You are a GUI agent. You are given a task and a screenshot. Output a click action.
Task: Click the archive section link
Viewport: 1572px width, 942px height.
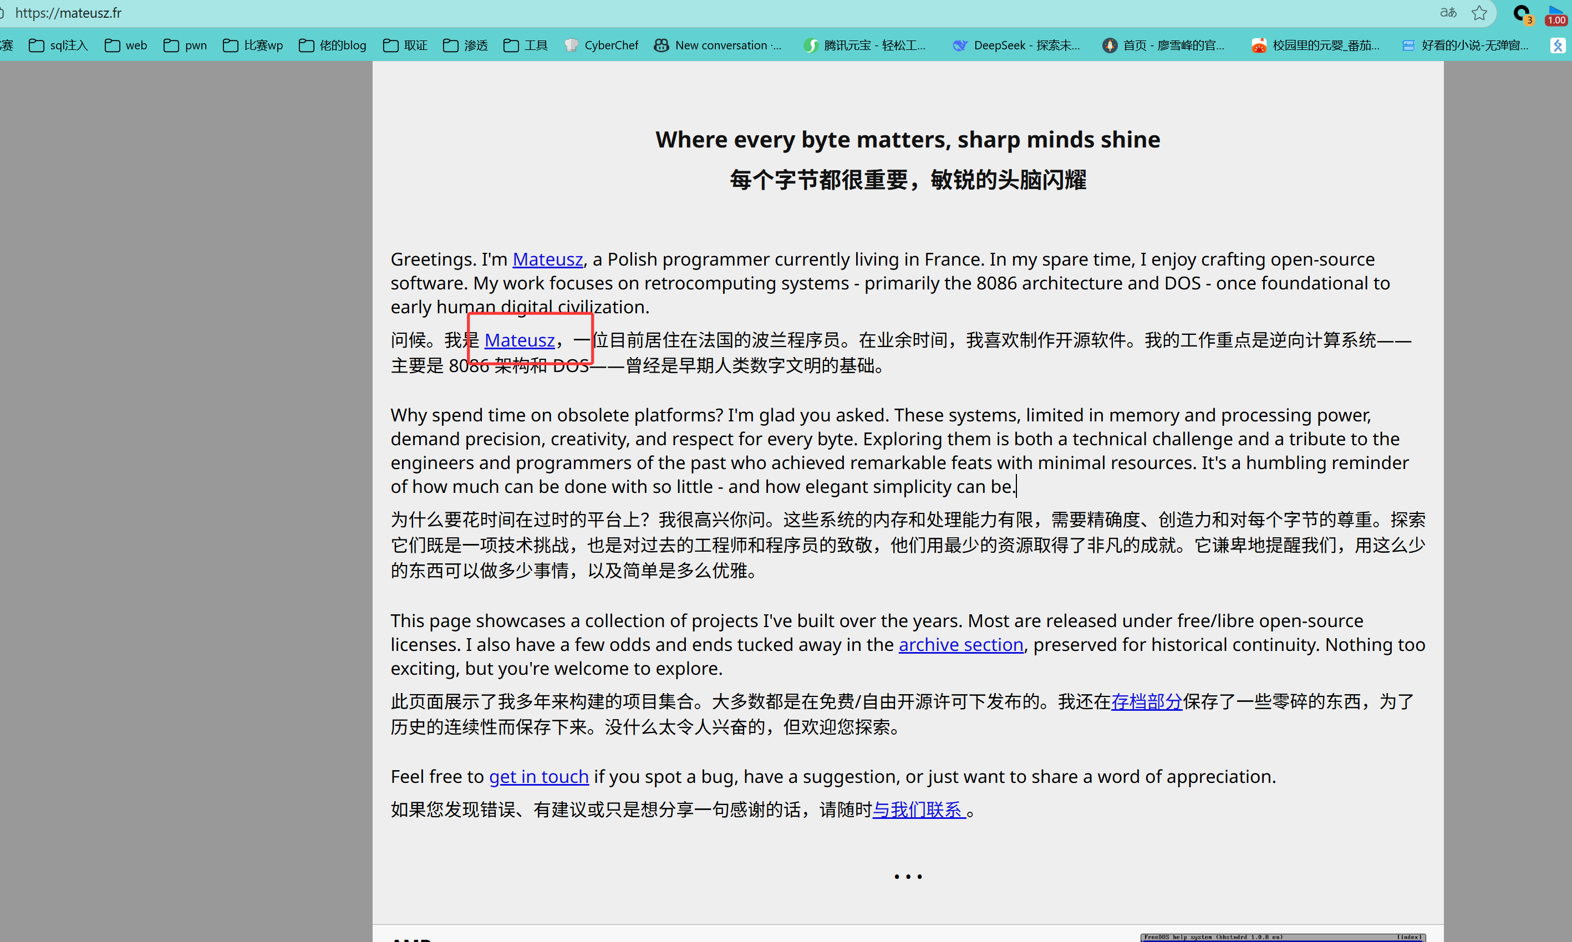(960, 644)
